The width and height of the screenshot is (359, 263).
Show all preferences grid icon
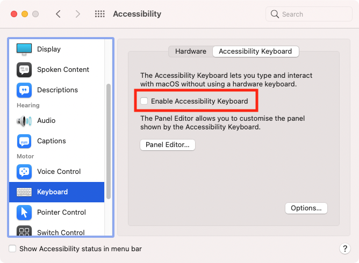tap(100, 14)
